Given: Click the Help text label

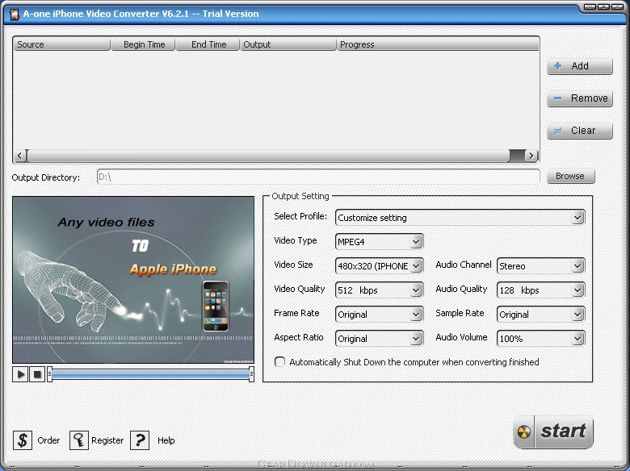Looking at the screenshot, I should point(166,440).
